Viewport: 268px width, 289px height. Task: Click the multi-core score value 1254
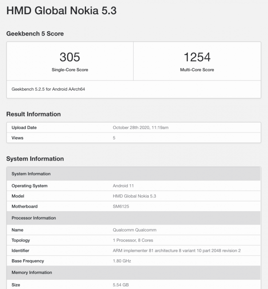(x=197, y=57)
